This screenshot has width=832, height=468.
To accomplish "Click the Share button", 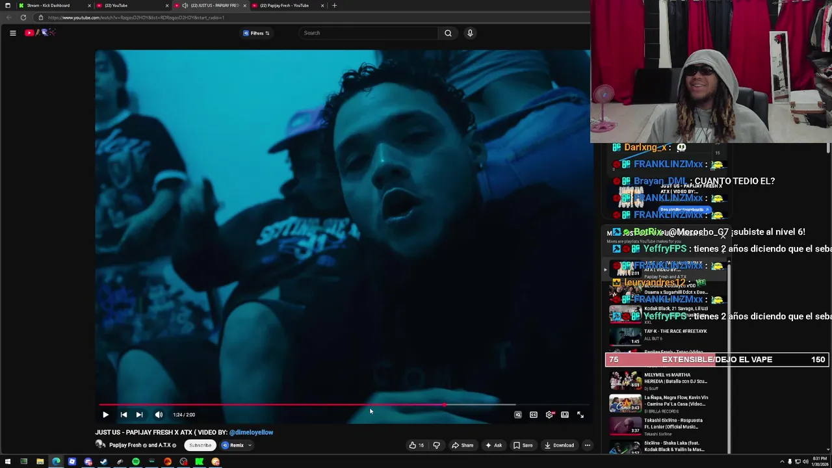I will [463, 445].
